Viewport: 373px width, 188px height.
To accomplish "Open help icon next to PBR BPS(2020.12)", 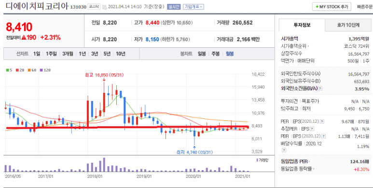I will pos(323,136).
